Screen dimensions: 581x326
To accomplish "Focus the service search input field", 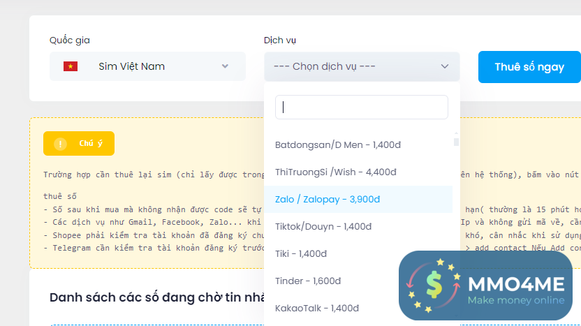I will point(362,107).
